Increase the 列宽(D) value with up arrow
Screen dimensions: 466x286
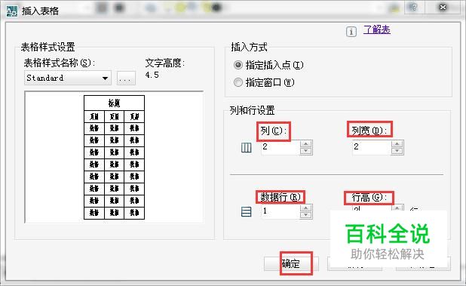click(x=397, y=144)
